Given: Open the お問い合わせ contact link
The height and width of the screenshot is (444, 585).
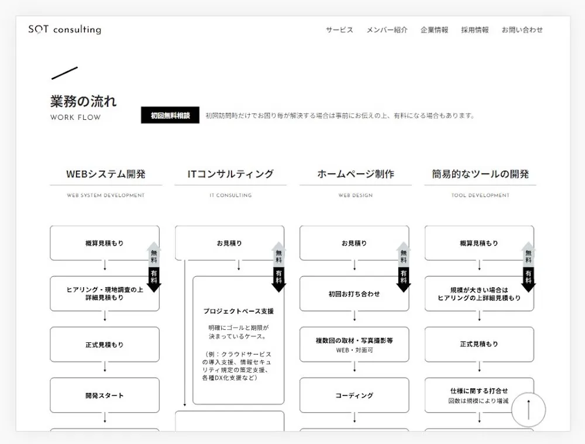Looking at the screenshot, I should click(522, 30).
